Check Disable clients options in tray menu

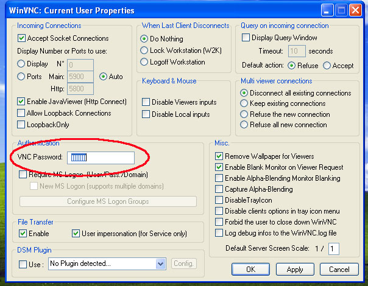(x=219, y=211)
